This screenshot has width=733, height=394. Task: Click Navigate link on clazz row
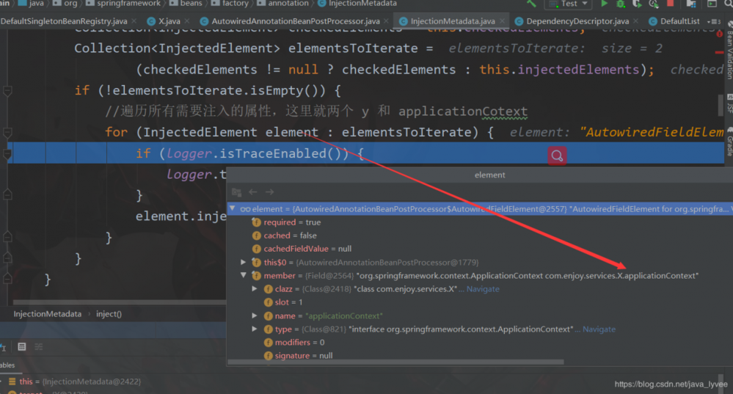pos(483,289)
